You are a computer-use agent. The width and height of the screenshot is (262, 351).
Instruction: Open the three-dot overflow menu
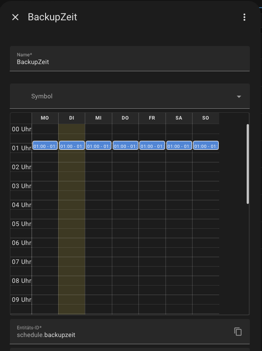pyautogui.click(x=244, y=17)
